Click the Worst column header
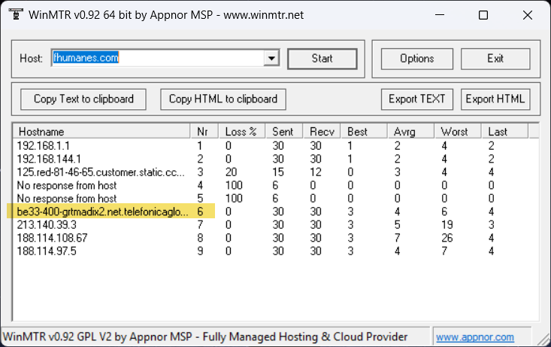 pos(457,131)
